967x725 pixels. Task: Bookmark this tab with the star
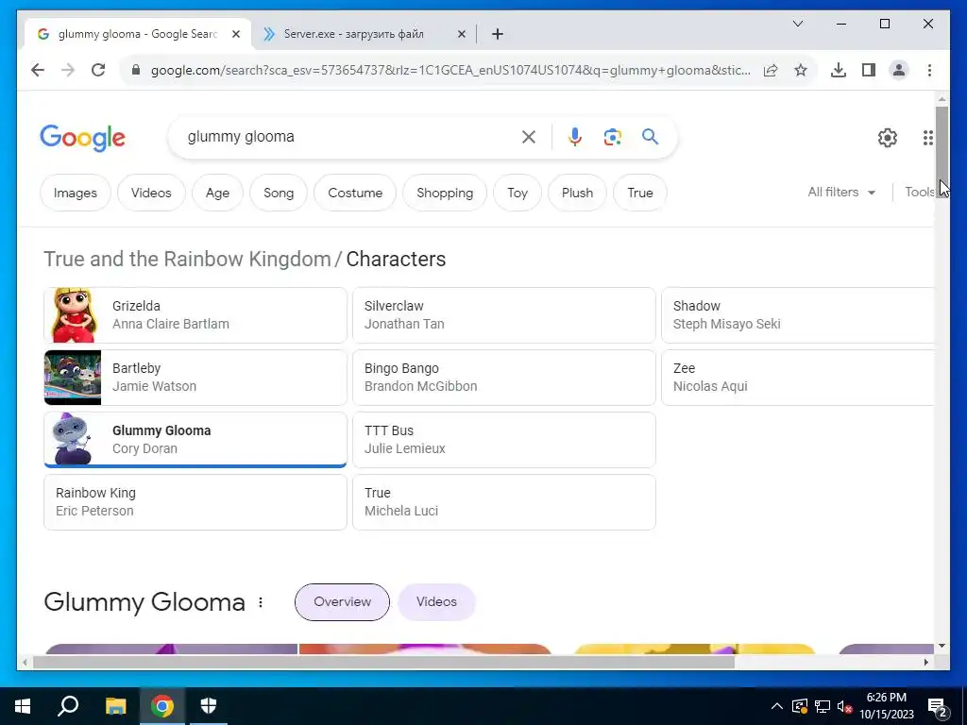[x=801, y=70]
